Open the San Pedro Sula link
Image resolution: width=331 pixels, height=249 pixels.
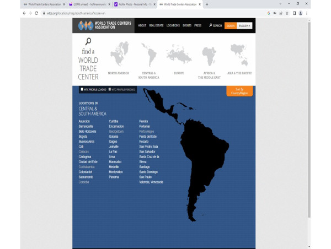click(148, 147)
